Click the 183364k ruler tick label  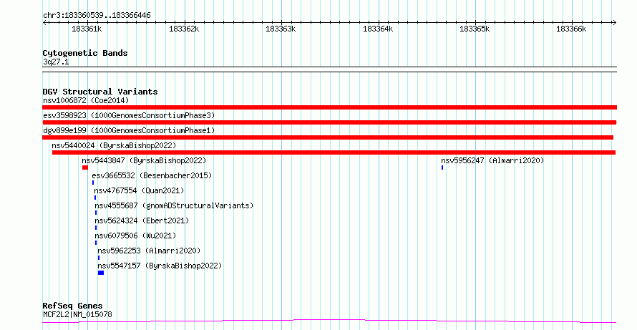378,29
